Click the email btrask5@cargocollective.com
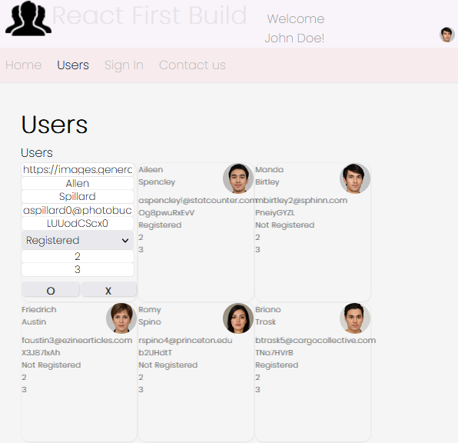Image resolution: width=458 pixels, height=443 pixels. click(316, 340)
